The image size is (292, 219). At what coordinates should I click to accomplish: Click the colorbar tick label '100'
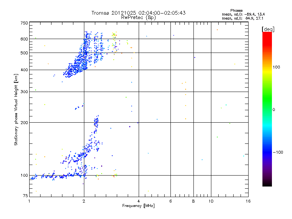click(x=276, y=67)
